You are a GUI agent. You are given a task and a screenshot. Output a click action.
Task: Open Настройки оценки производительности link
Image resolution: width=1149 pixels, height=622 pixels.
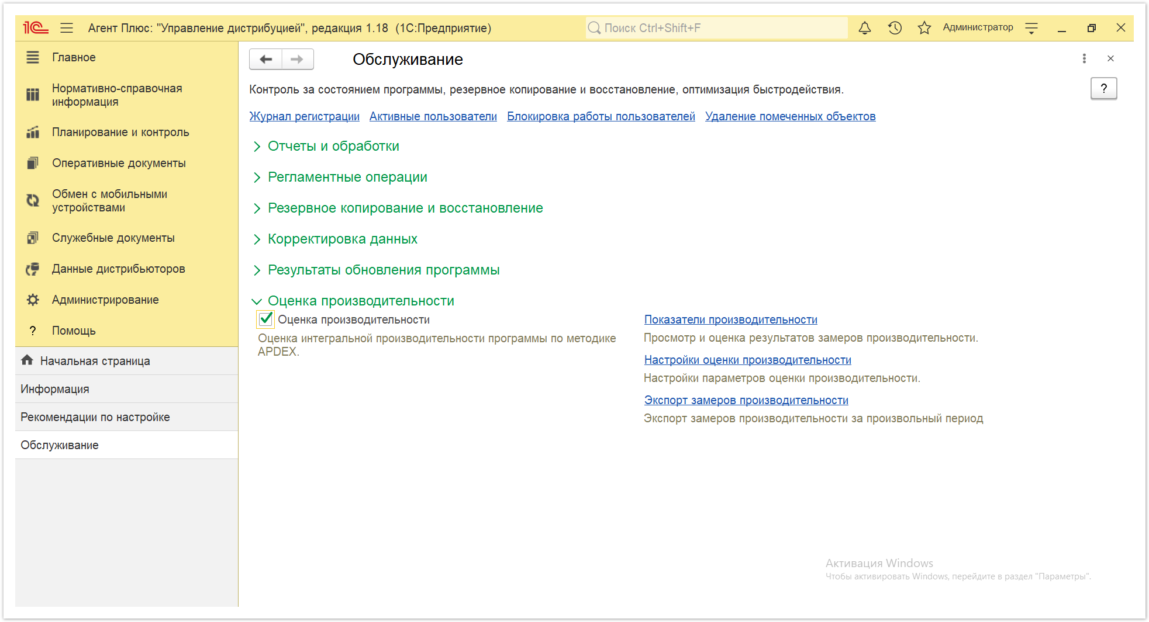[x=747, y=360]
